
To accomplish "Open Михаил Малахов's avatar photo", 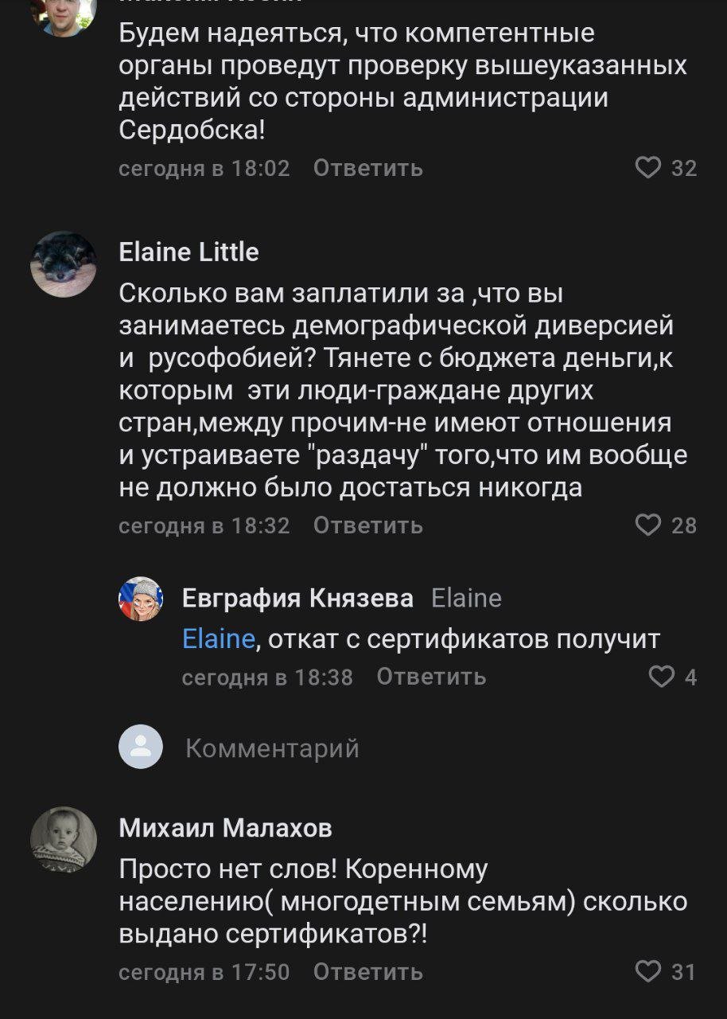I will pos(64,840).
